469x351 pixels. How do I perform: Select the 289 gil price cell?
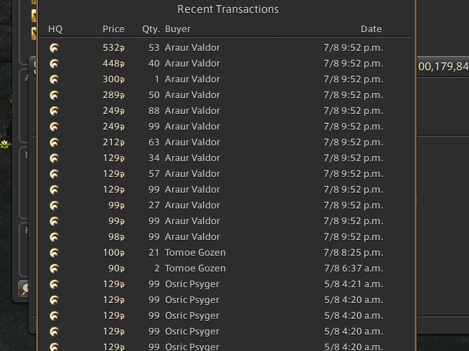(113, 95)
